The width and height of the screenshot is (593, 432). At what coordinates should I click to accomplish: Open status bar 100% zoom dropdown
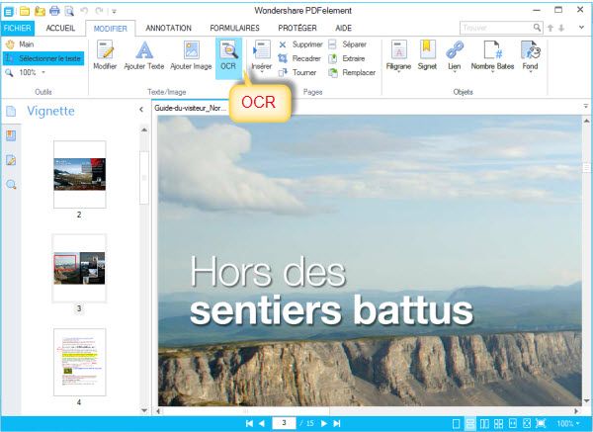click(568, 424)
